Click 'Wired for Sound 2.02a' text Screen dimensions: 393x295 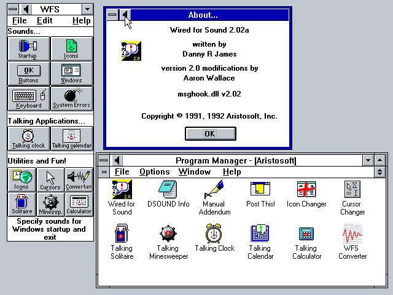pyautogui.click(x=209, y=30)
